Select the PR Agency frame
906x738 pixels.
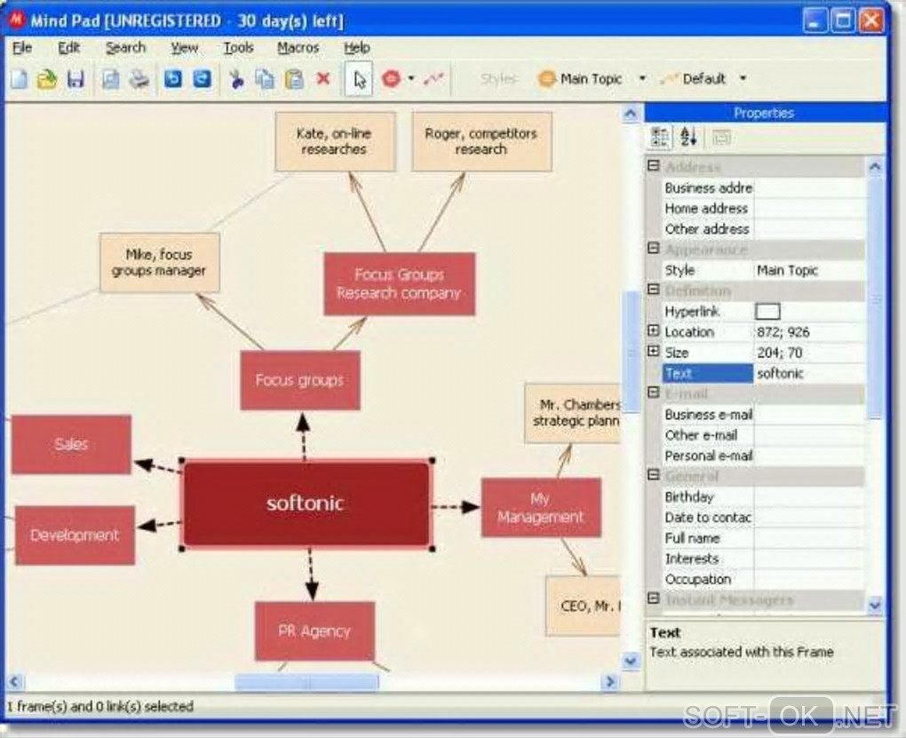pyautogui.click(x=314, y=631)
